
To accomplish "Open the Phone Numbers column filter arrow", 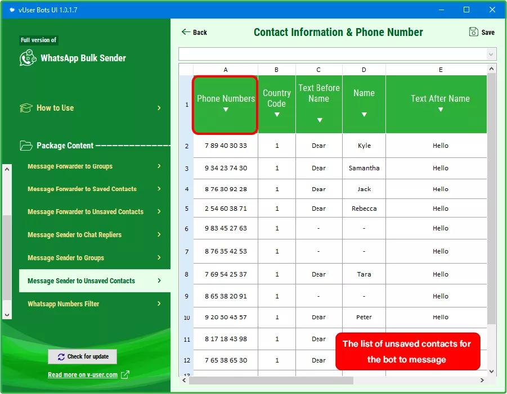I will (x=226, y=110).
